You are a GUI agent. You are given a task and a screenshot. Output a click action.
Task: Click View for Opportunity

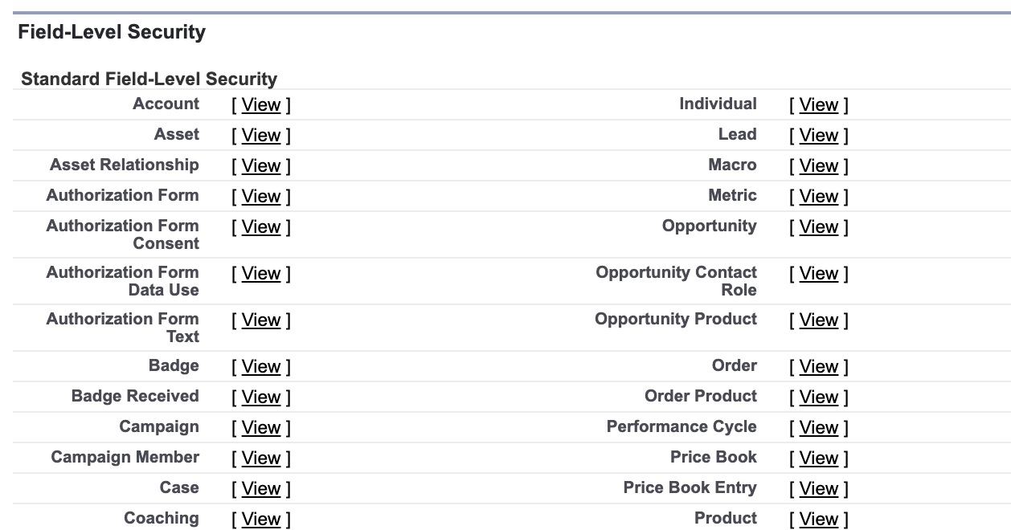click(819, 227)
